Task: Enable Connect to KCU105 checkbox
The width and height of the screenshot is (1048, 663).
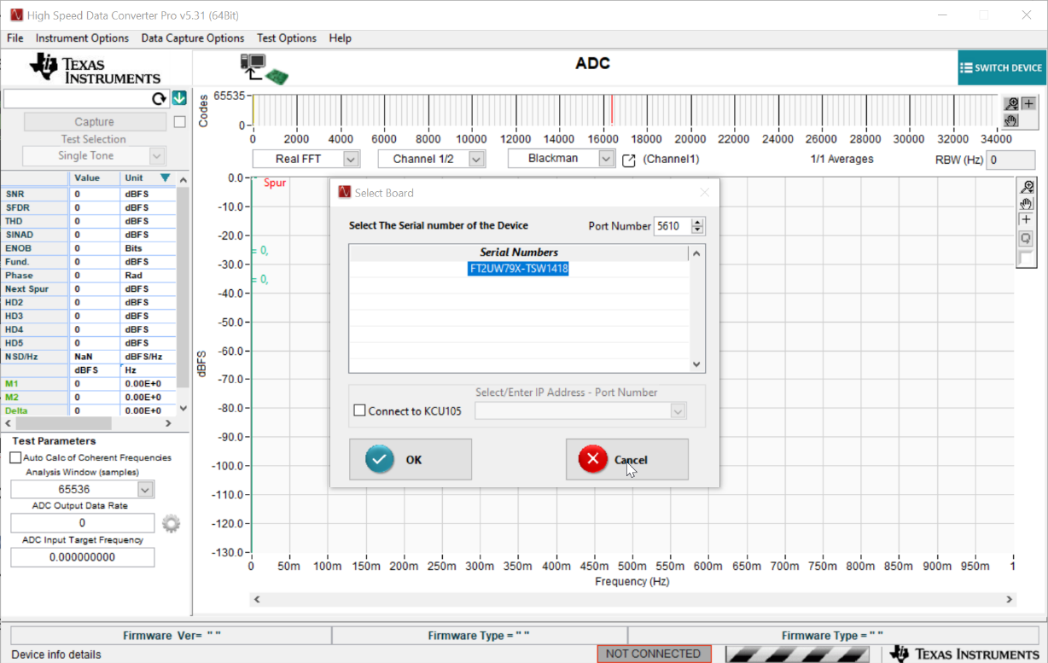Action: pos(359,411)
